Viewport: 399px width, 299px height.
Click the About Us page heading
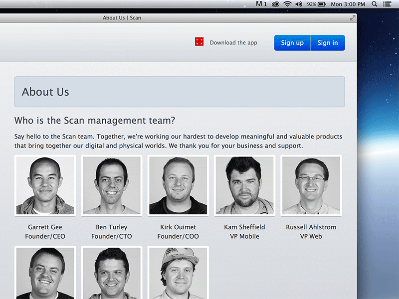(x=45, y=92)
